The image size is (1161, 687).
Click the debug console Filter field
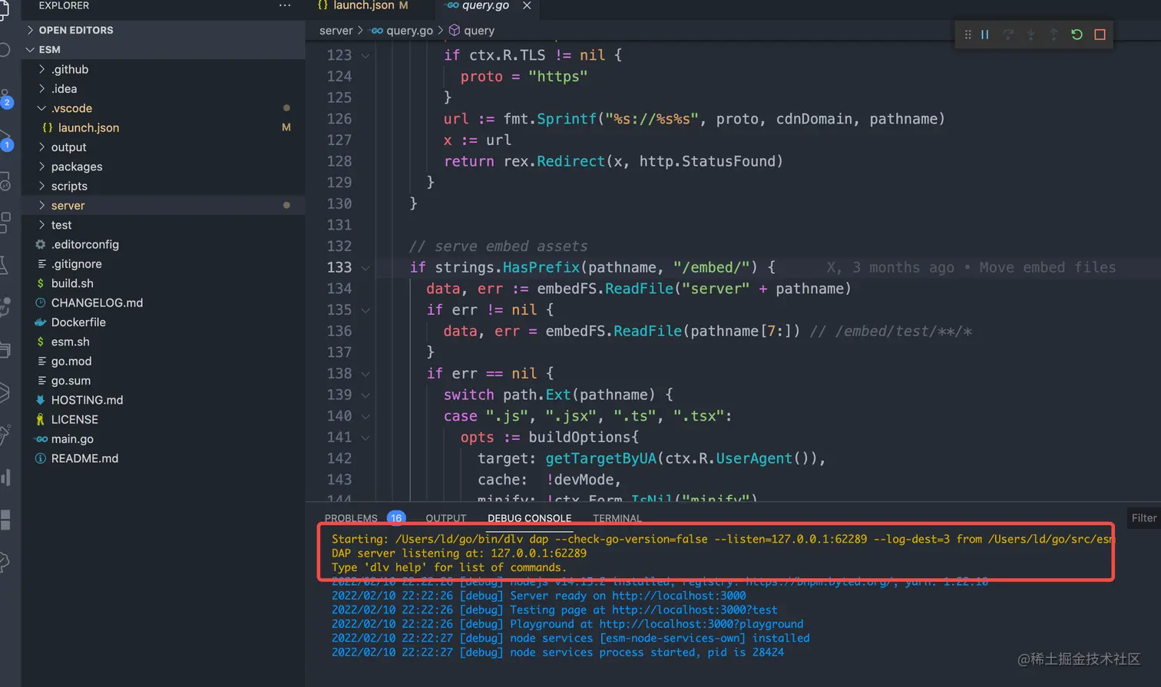click(x=1143, y=518)
